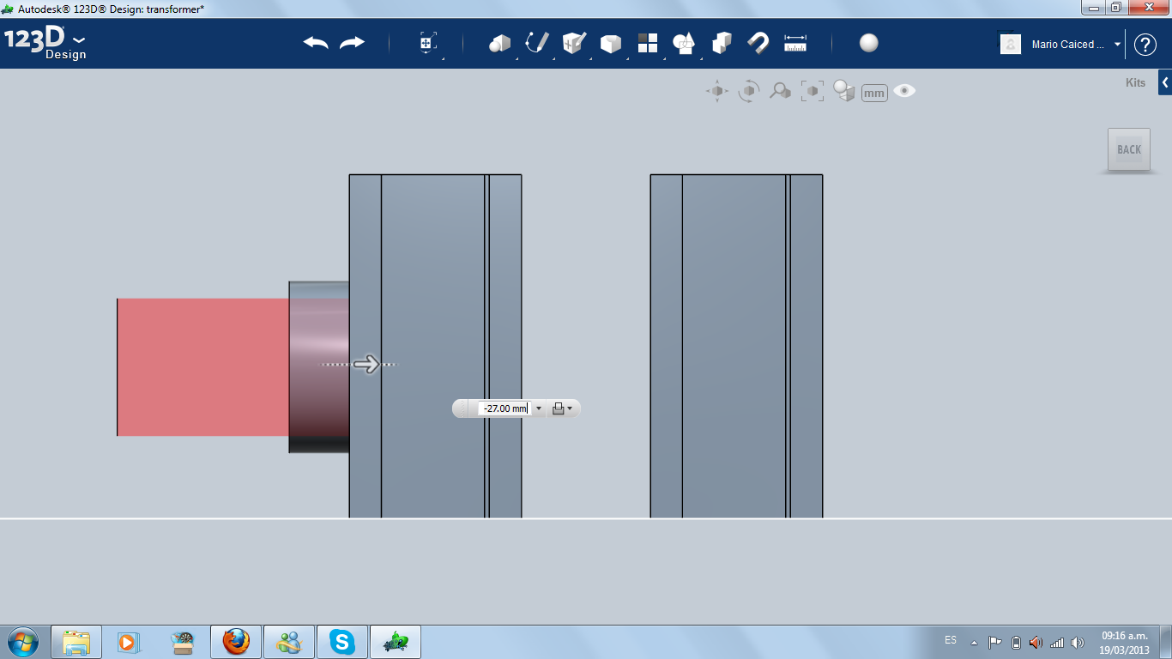The width and height of the screenshot is (1172, 659).
Task: Open the extrude operation type dropdown
Action: coord(562,408)
